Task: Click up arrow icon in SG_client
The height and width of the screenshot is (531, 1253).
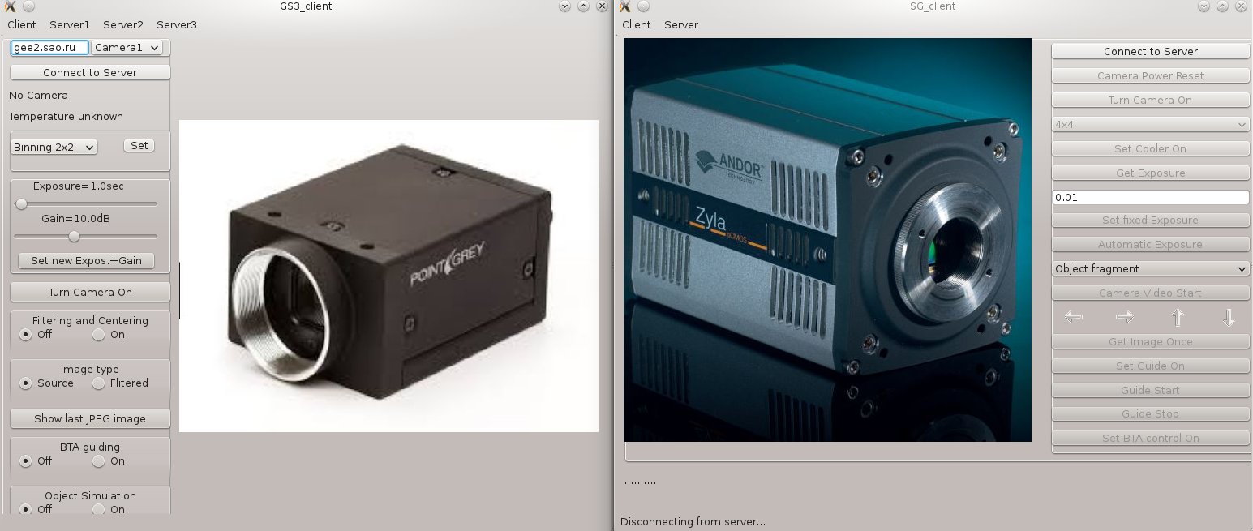Action: [x=1178, y=317]
